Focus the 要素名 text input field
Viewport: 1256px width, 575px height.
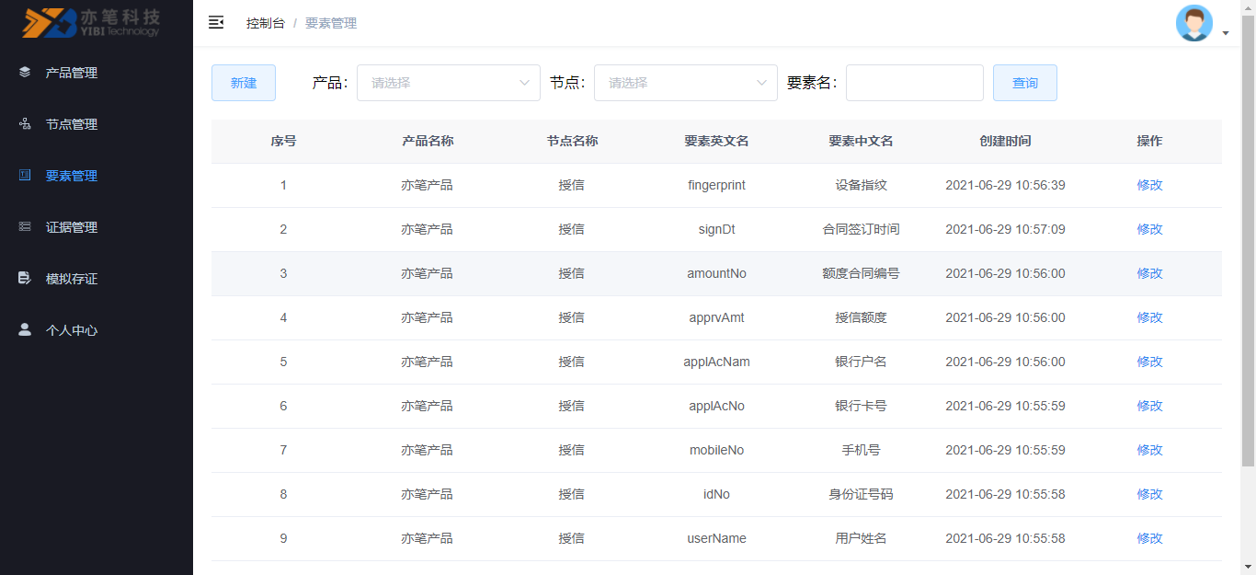[x=914, y=83]
